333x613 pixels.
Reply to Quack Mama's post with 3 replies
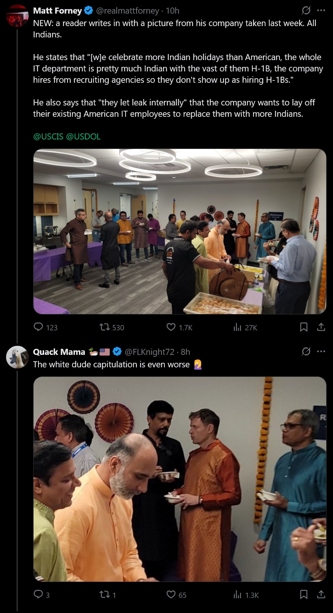click(41, 595)
